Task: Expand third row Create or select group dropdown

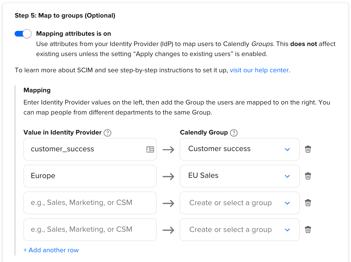Action: point(239,203)
